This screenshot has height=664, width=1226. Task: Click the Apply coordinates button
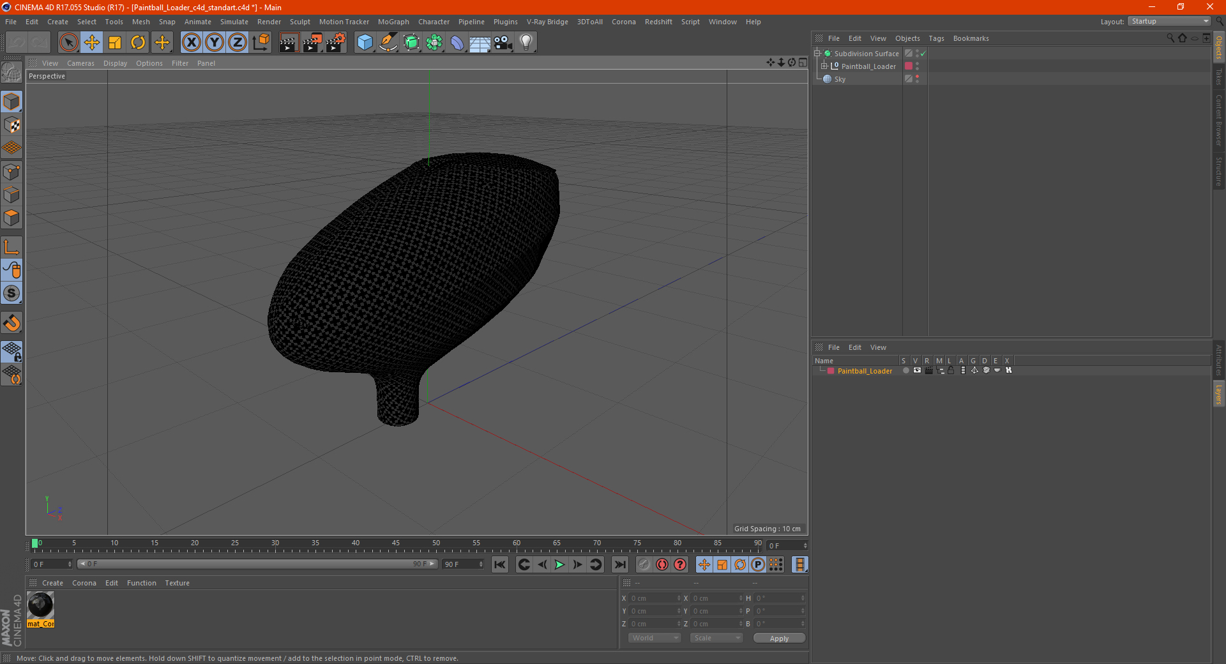point(779,638)
